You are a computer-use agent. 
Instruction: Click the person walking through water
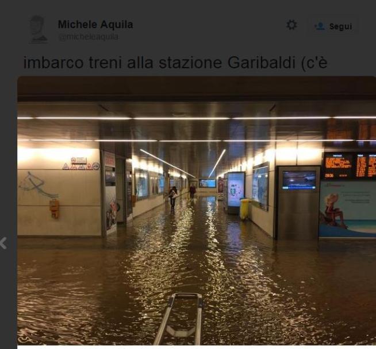(x=173, y=197)
